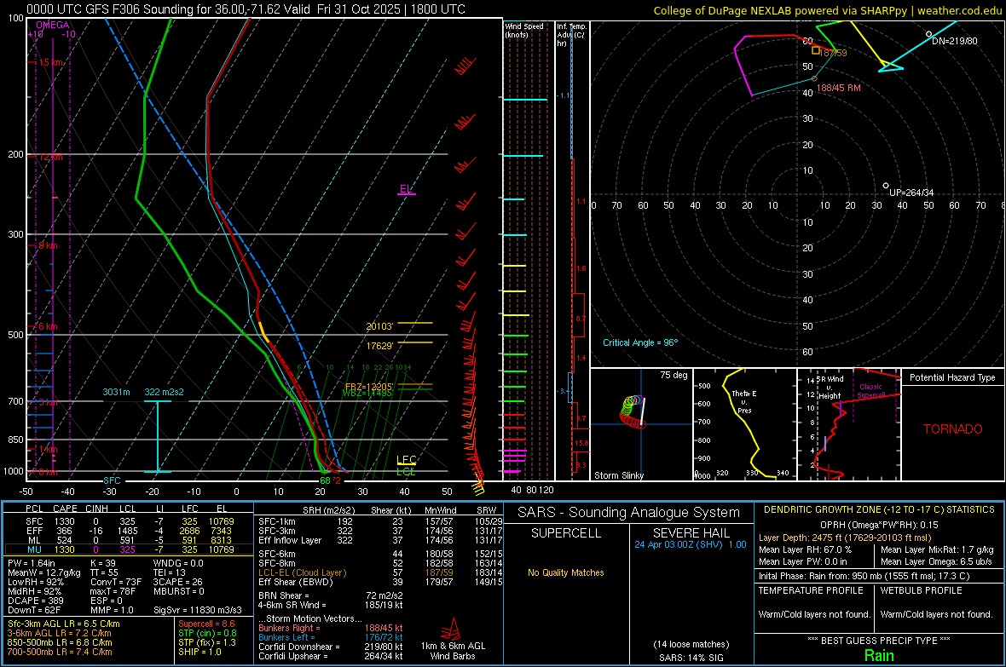
Task: Click the Rain best guess precip type
Action: click(878, 655)
